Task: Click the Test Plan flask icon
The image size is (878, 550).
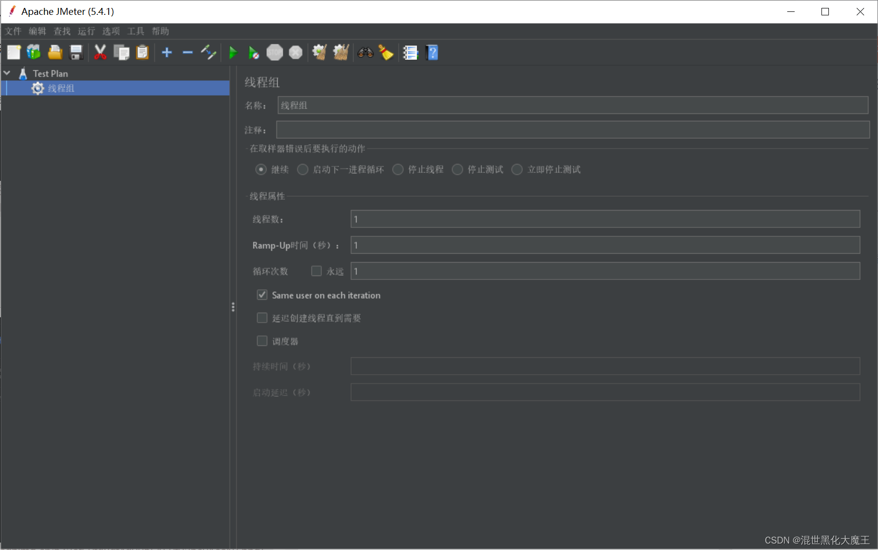Action: (23, 73)
